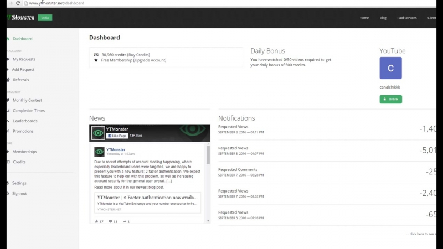Click the Referrals people icon
Viewport: 443px width, 249px height.
(x=8, y=80)
